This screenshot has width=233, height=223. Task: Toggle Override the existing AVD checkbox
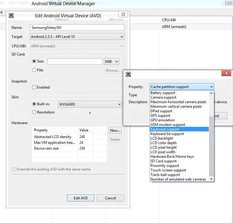[14, 169]
